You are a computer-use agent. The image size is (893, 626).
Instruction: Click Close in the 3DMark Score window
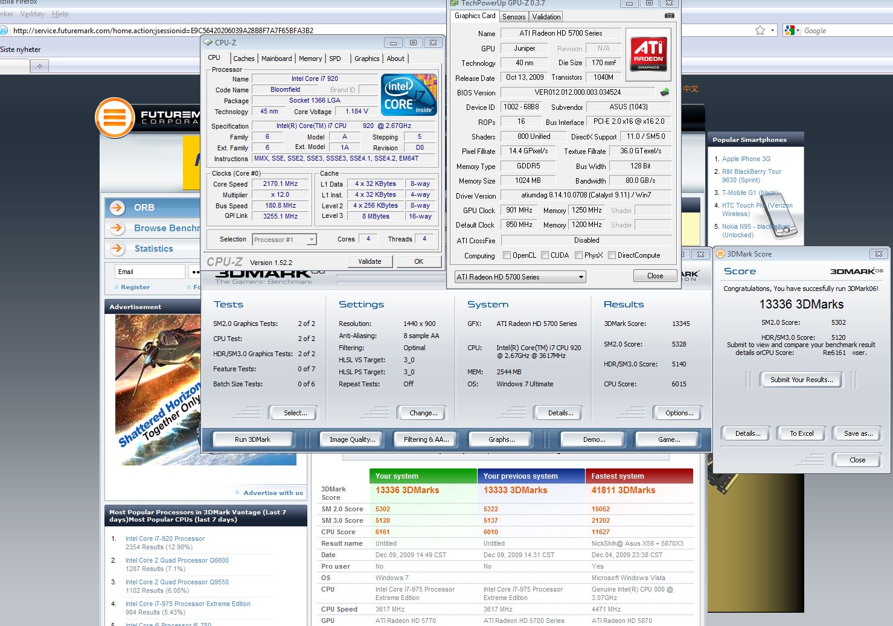[857, 460]
